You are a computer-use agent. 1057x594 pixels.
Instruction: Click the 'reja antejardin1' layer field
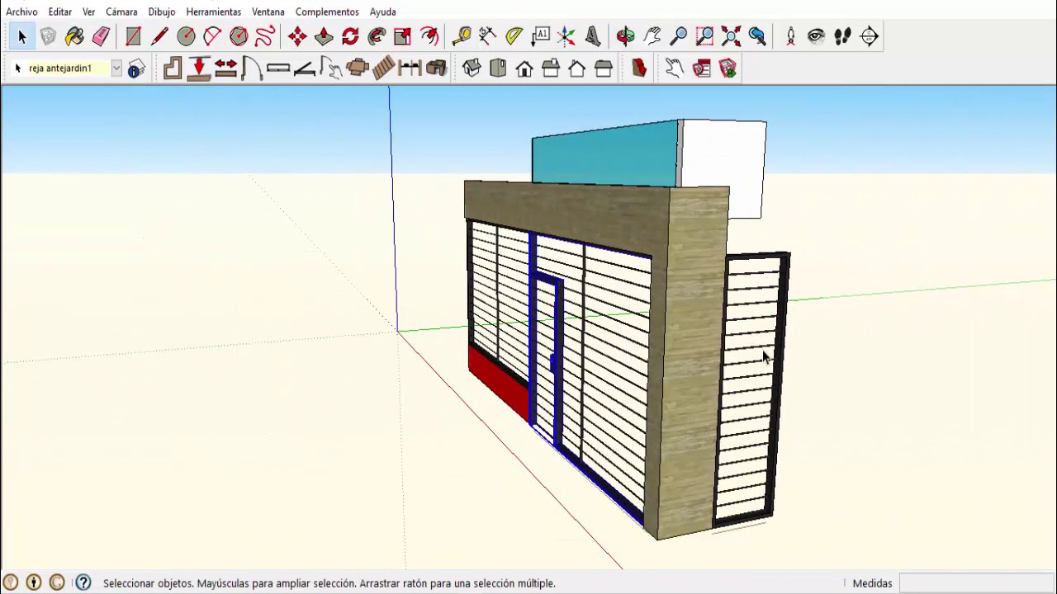click(x=68, y=68)
